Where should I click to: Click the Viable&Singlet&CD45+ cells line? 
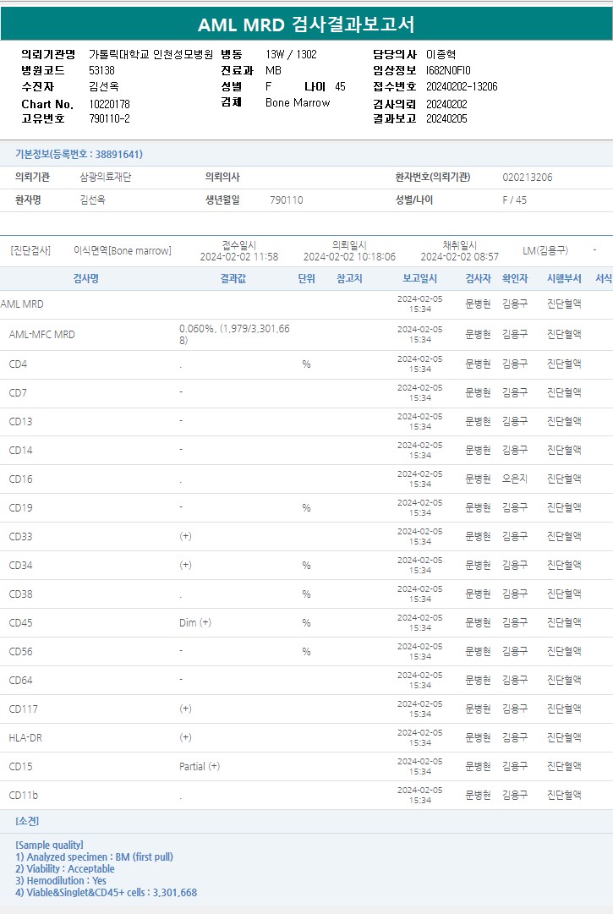pos(106,892)
